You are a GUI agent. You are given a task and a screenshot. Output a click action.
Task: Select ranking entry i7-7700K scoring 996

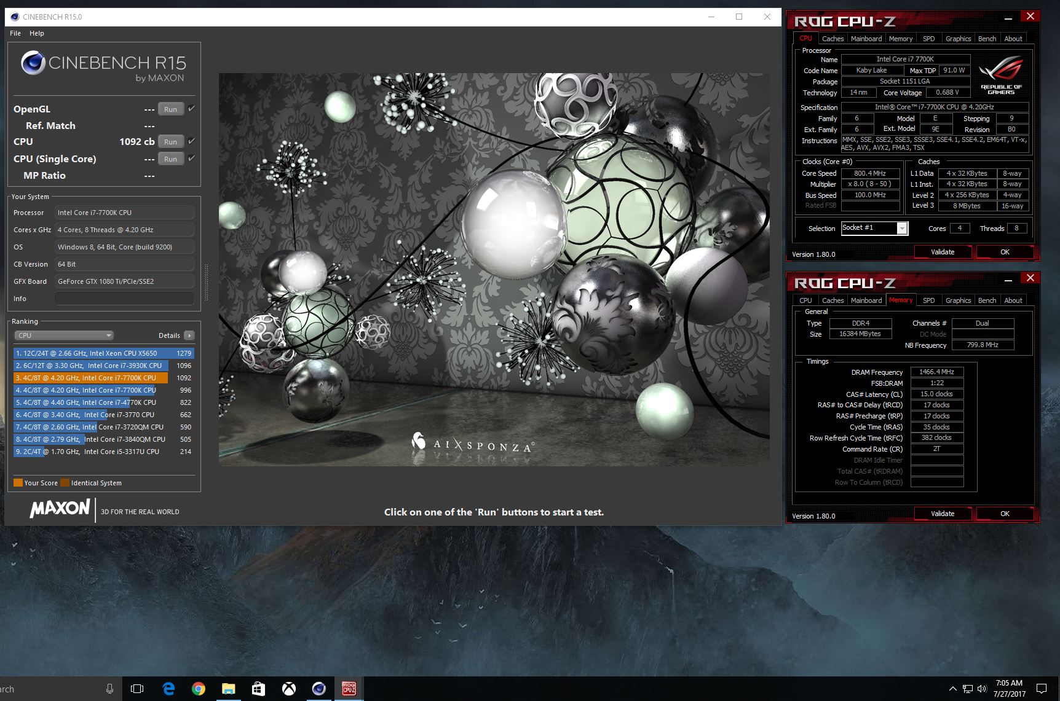pos(103,390)
